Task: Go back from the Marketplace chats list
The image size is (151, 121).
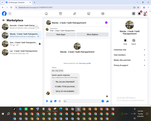Action: pyautogui.click(x=4, y=20)
